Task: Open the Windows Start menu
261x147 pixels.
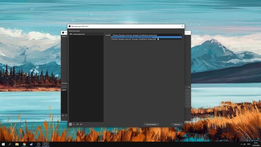Action: 3,144
